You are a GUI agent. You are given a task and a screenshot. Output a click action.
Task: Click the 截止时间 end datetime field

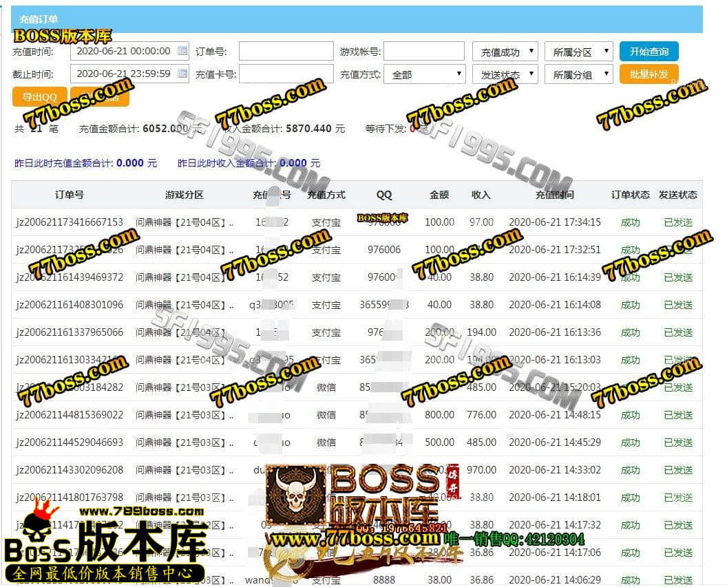124,74
